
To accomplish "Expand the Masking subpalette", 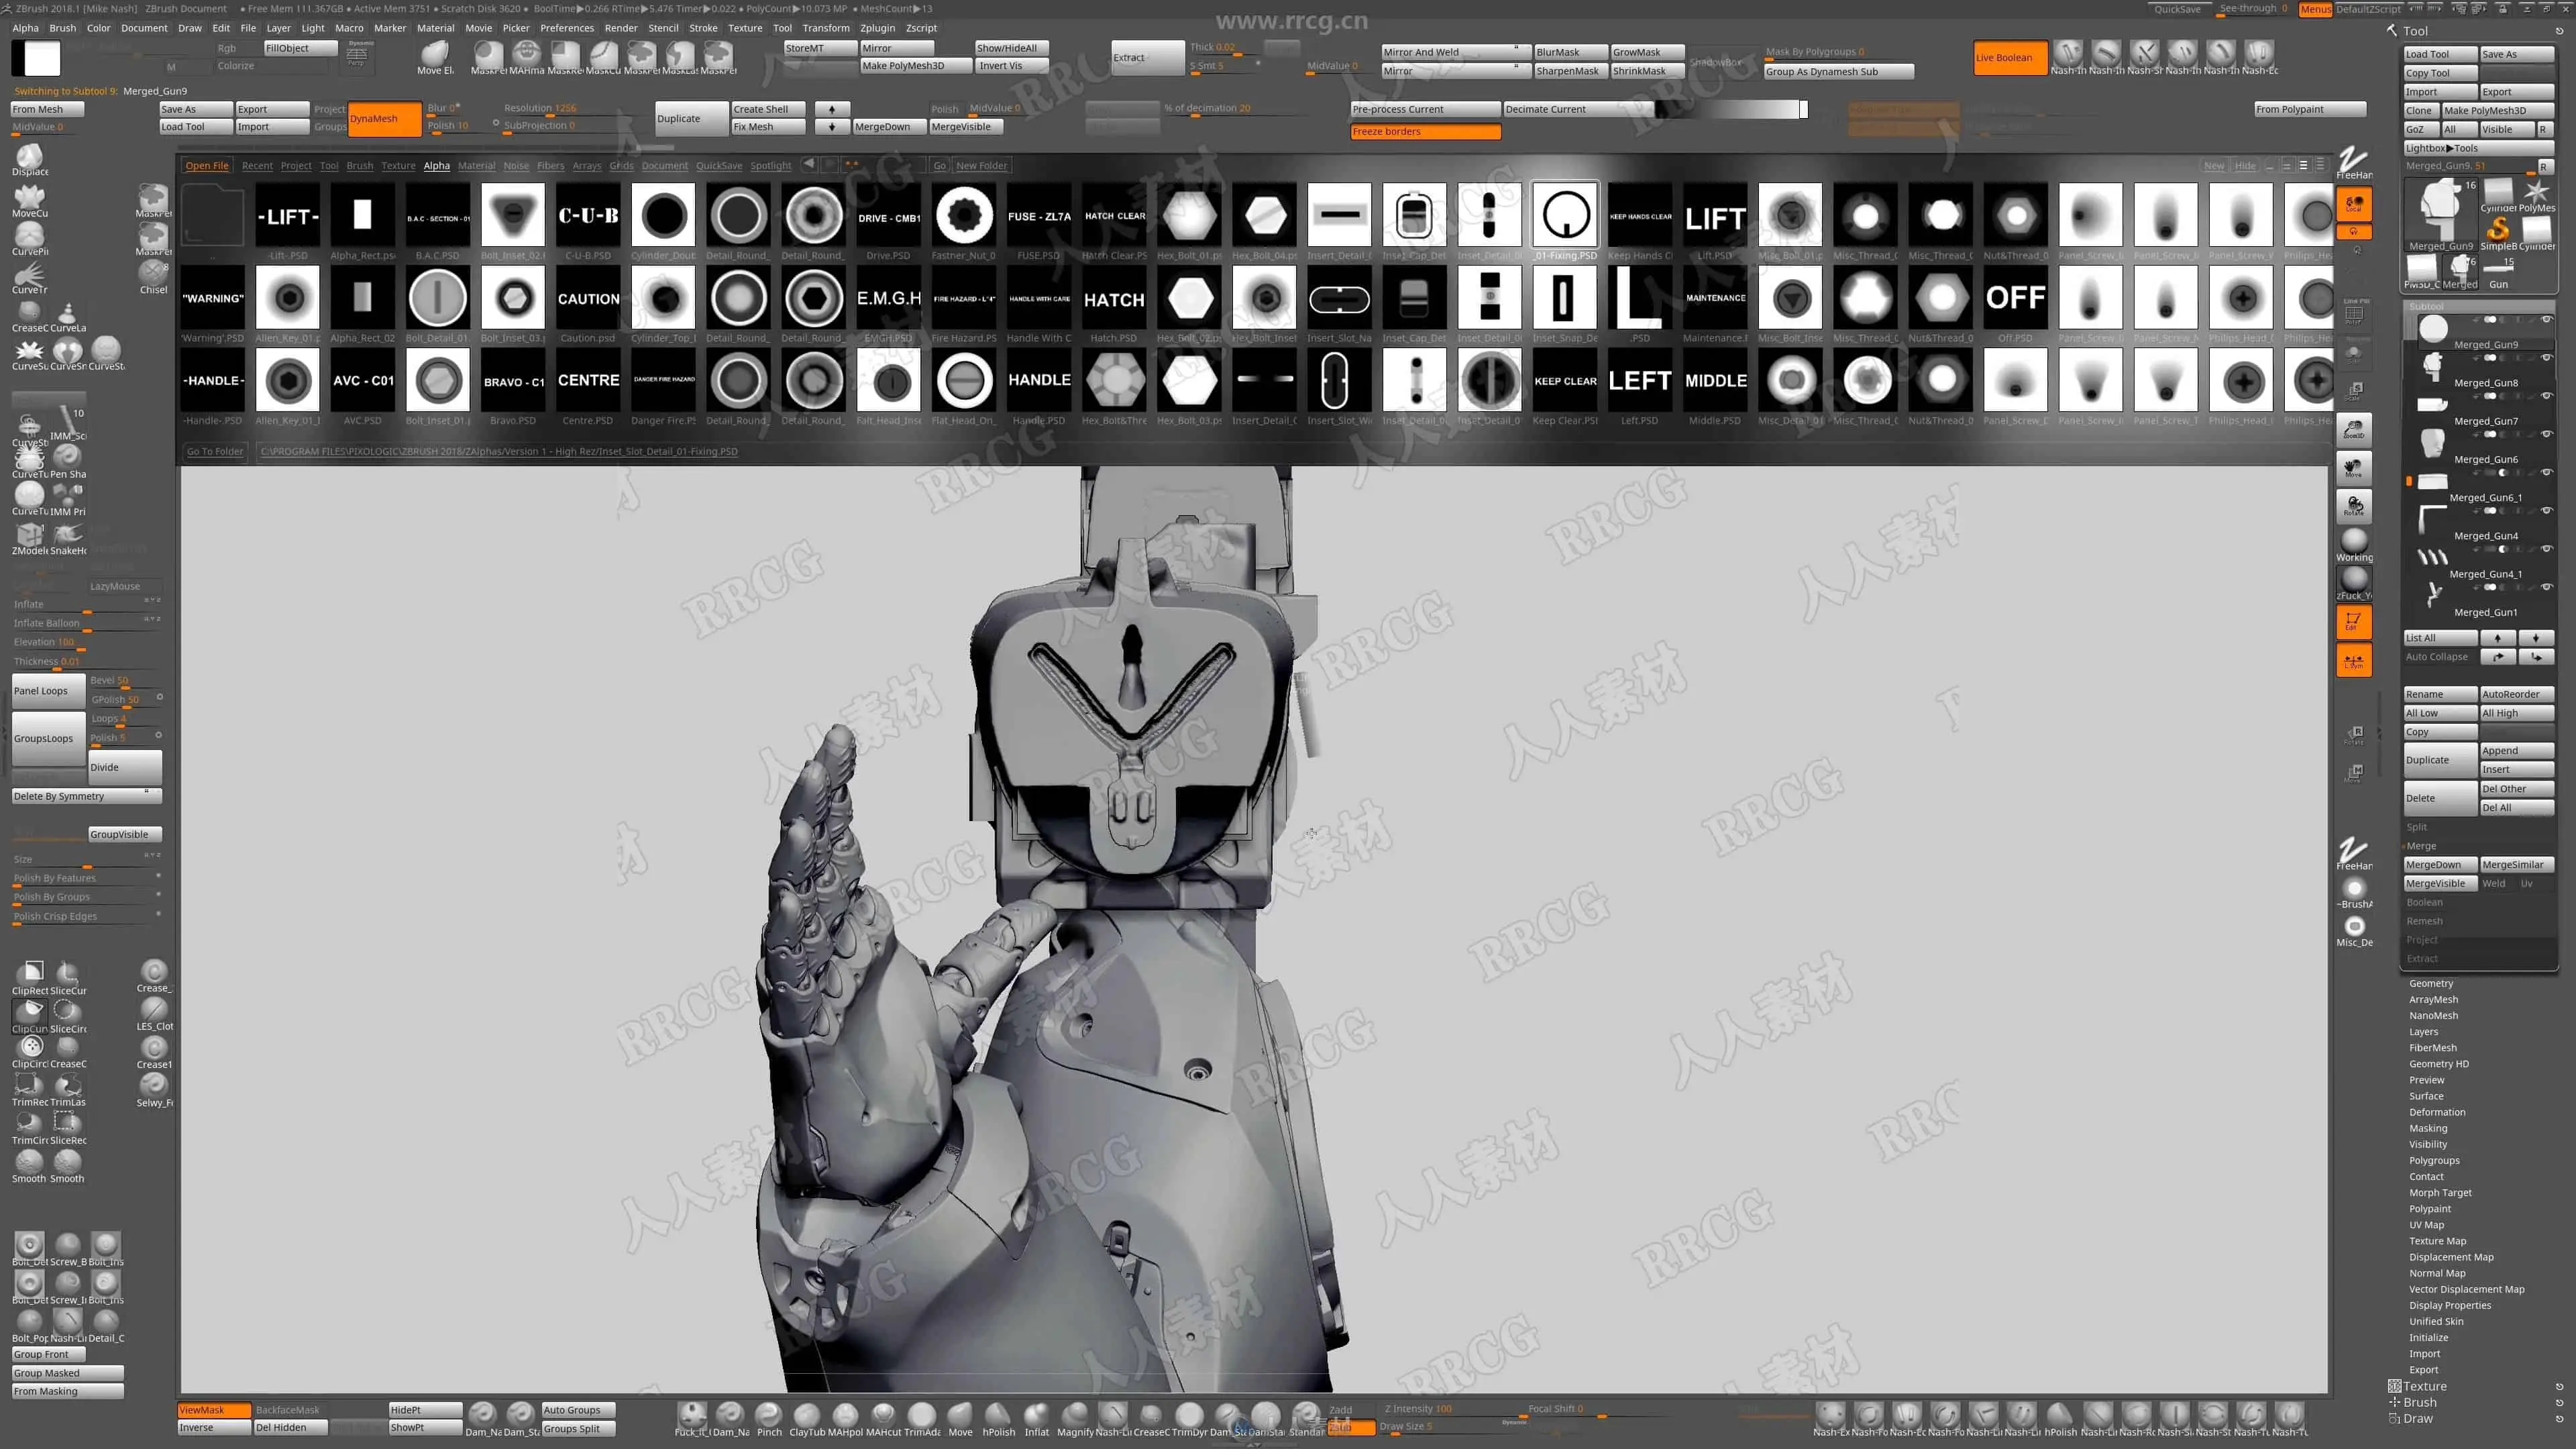I will pyautogui.click(x=2428, y=1128).
